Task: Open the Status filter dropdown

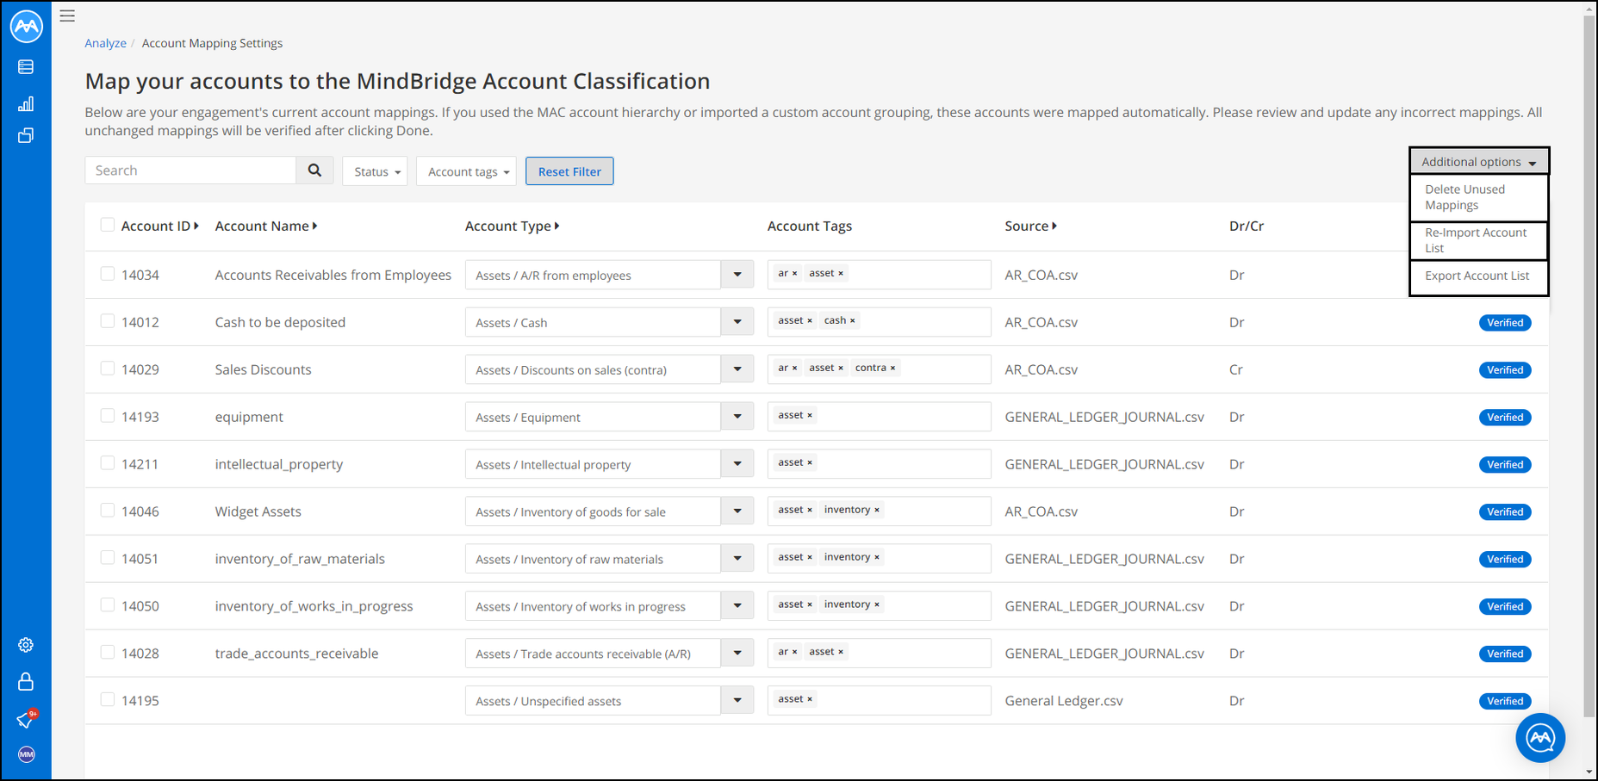Action: point(375,171)
